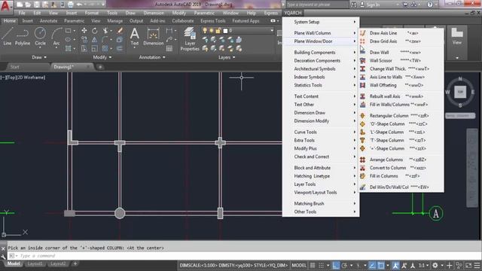Screen dimensions: 482x271
Task: Expand Architectural Symbols submenu
Action: click(321, 69)
